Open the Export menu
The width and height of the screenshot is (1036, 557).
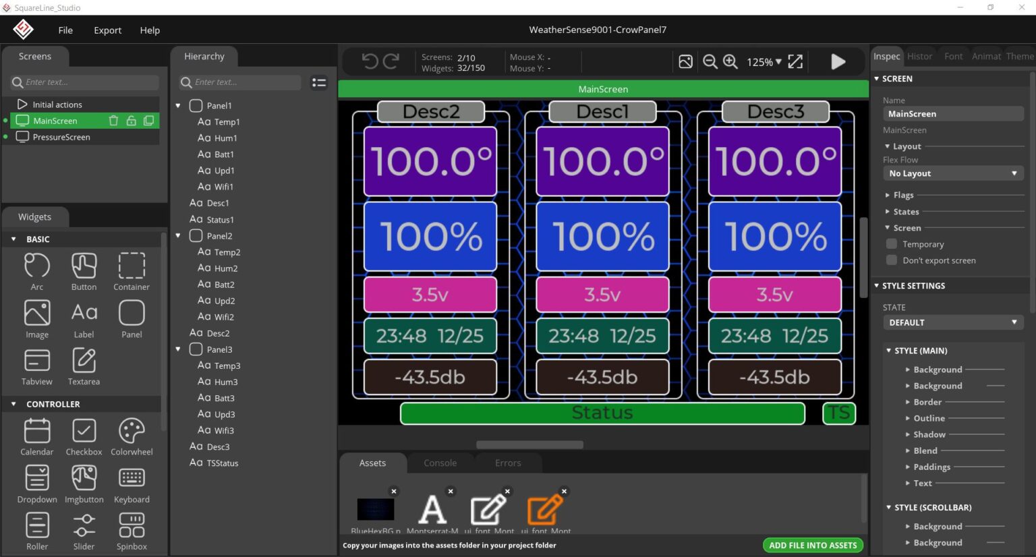click(x=107, y=30)
